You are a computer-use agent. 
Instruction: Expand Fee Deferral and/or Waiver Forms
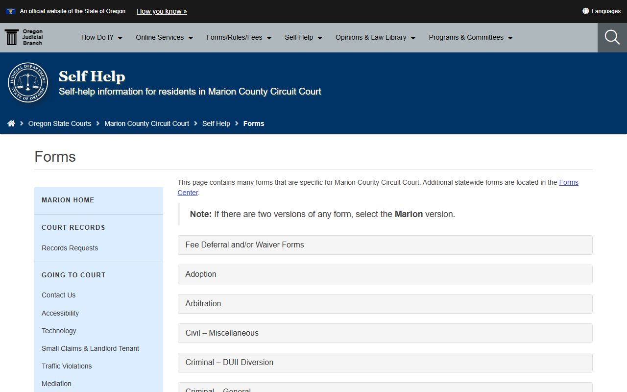(x=385, y=245)
